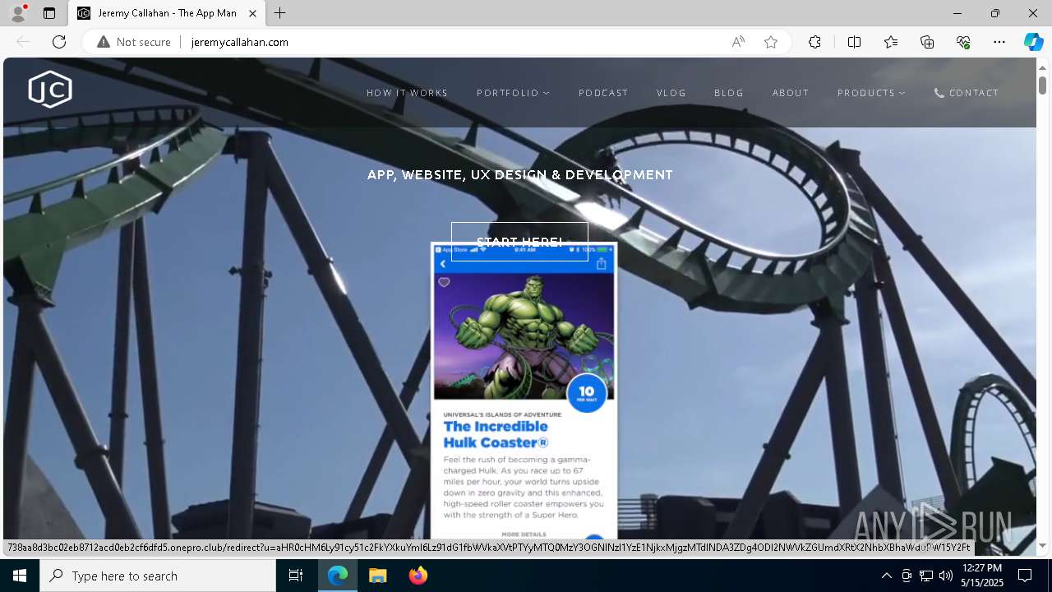The image size is (1052, 592).
Task: Open the Windows Start menu
Action: [20, 576]
